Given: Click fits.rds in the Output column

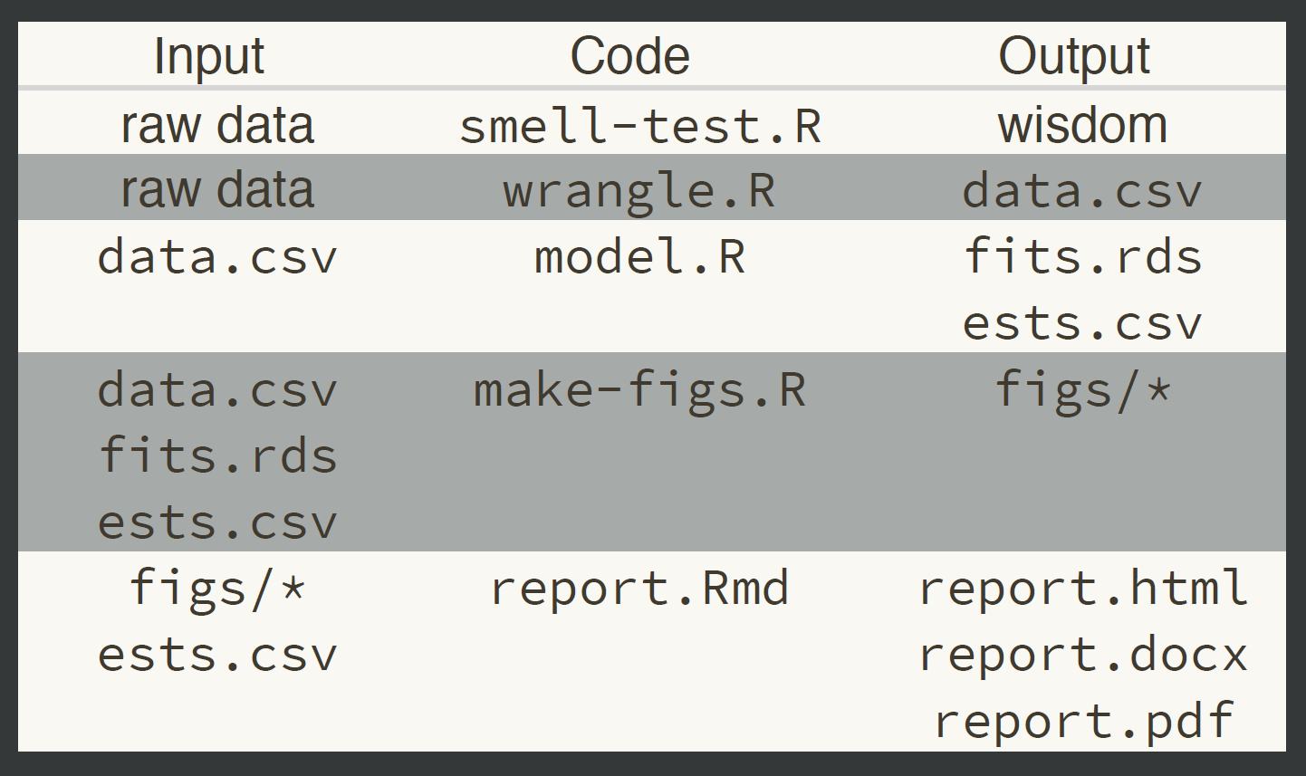Looking at the screenshot, I should [1083, 256].
